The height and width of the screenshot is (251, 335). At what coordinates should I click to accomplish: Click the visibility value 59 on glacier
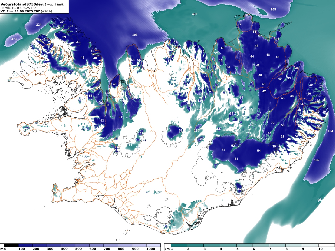(x=181, y=130)
